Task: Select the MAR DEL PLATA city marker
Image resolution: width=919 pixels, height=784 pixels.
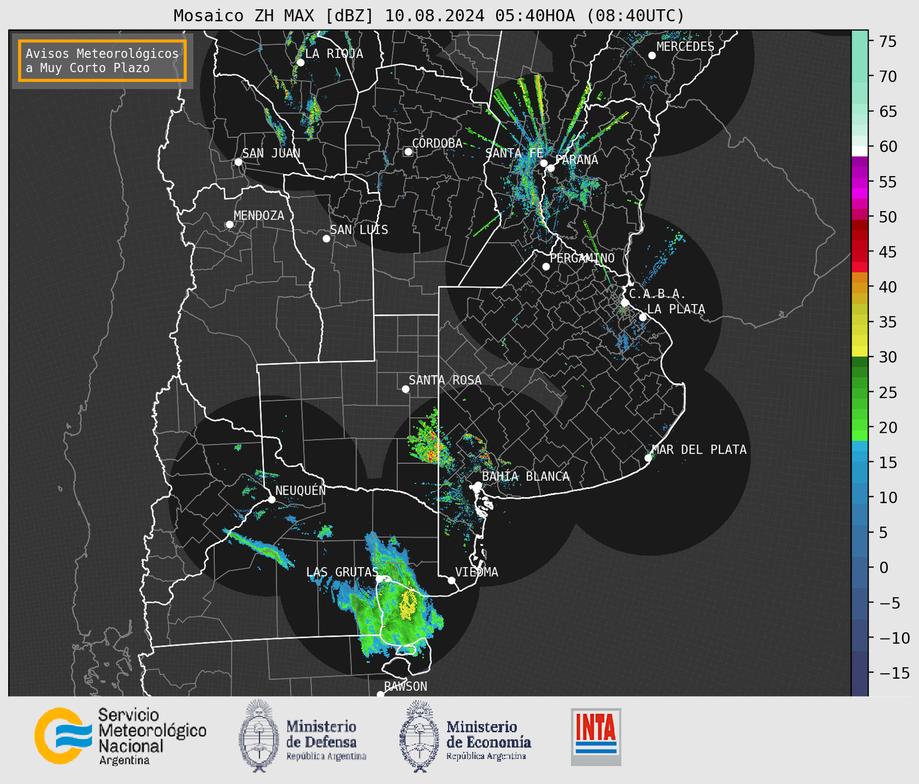Action: (648, 458)
